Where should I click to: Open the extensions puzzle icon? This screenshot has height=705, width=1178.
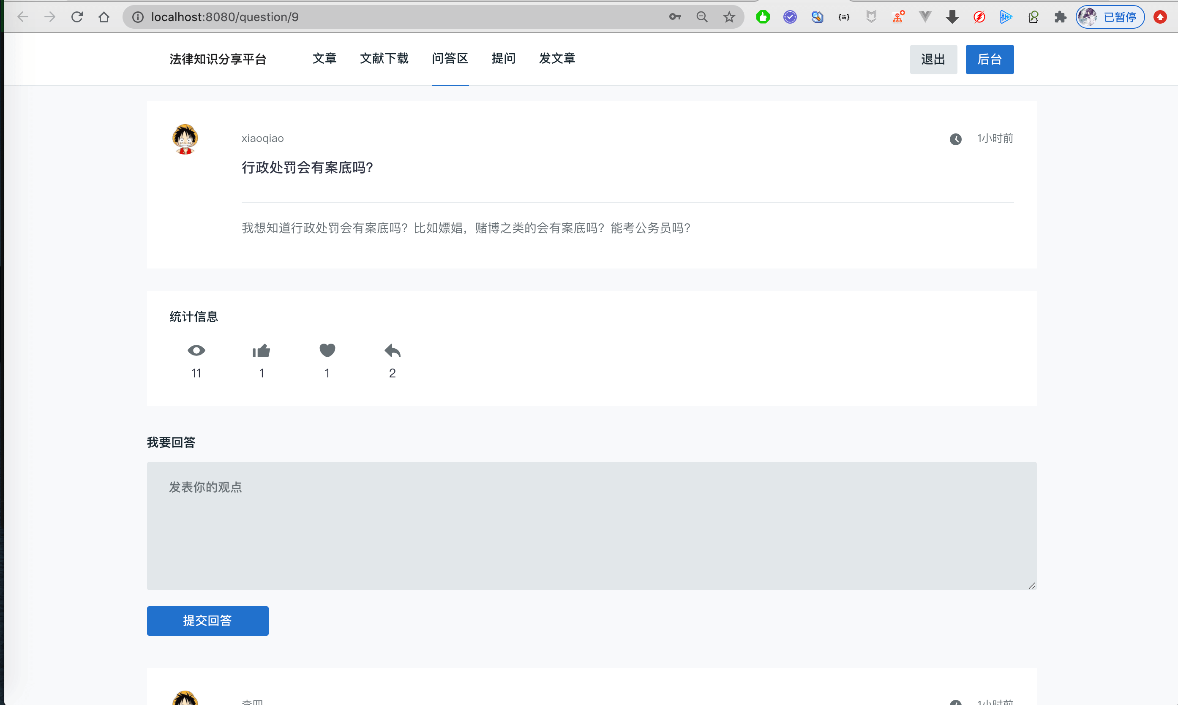[1060, 17]
